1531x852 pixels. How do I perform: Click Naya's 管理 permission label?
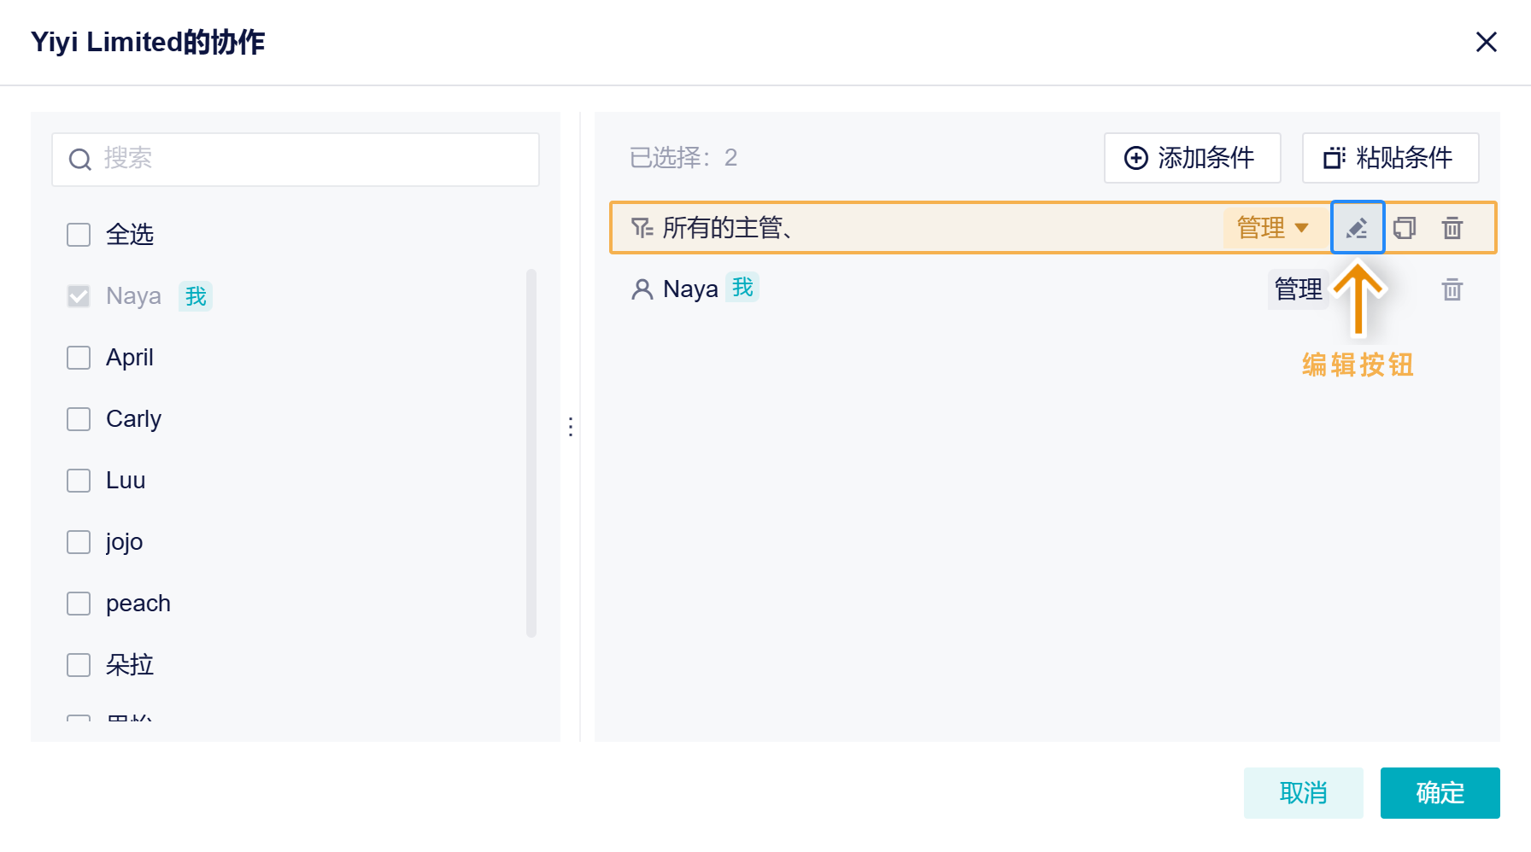(1298, 289)
